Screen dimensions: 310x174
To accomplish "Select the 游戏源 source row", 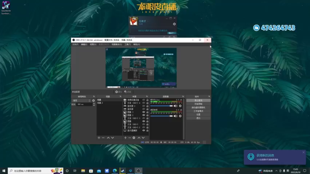I will coord(136,109).
